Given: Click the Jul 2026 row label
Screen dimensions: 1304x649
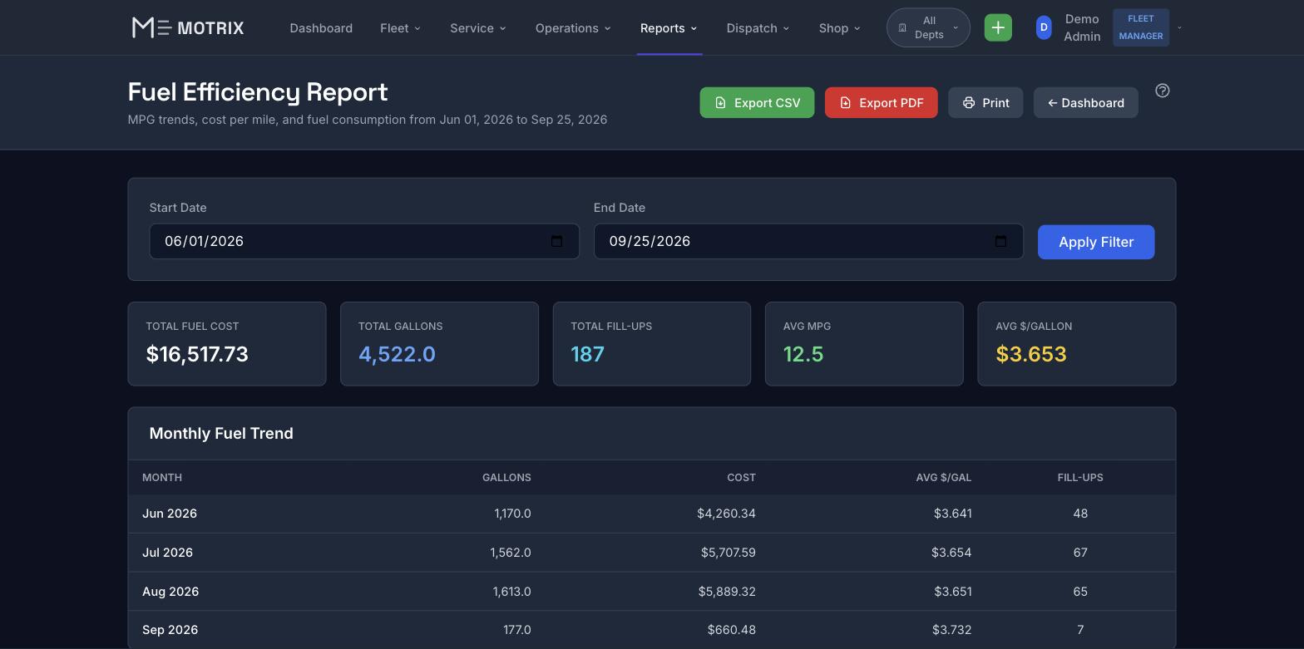Looking at the screenshot, I should coord(167,553).
